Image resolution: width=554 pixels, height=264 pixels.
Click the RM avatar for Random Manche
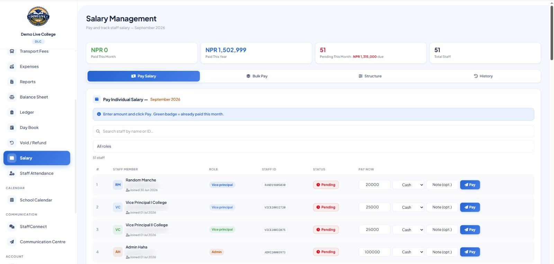coord(118,185)
